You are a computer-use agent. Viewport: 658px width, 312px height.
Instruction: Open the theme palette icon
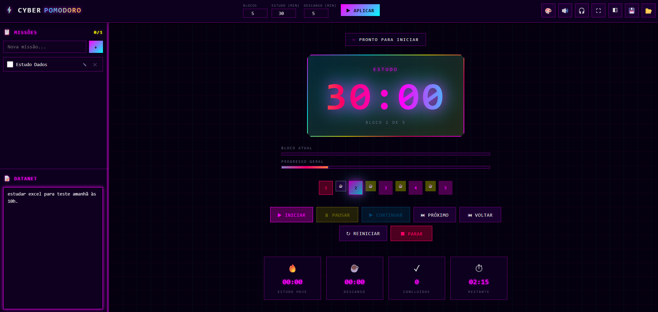(548, 10)
